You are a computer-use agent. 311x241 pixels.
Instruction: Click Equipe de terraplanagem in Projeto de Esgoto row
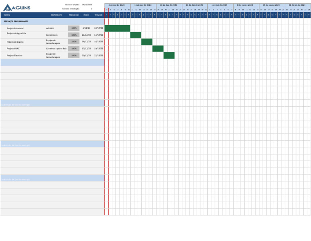[x=53, y=42]
